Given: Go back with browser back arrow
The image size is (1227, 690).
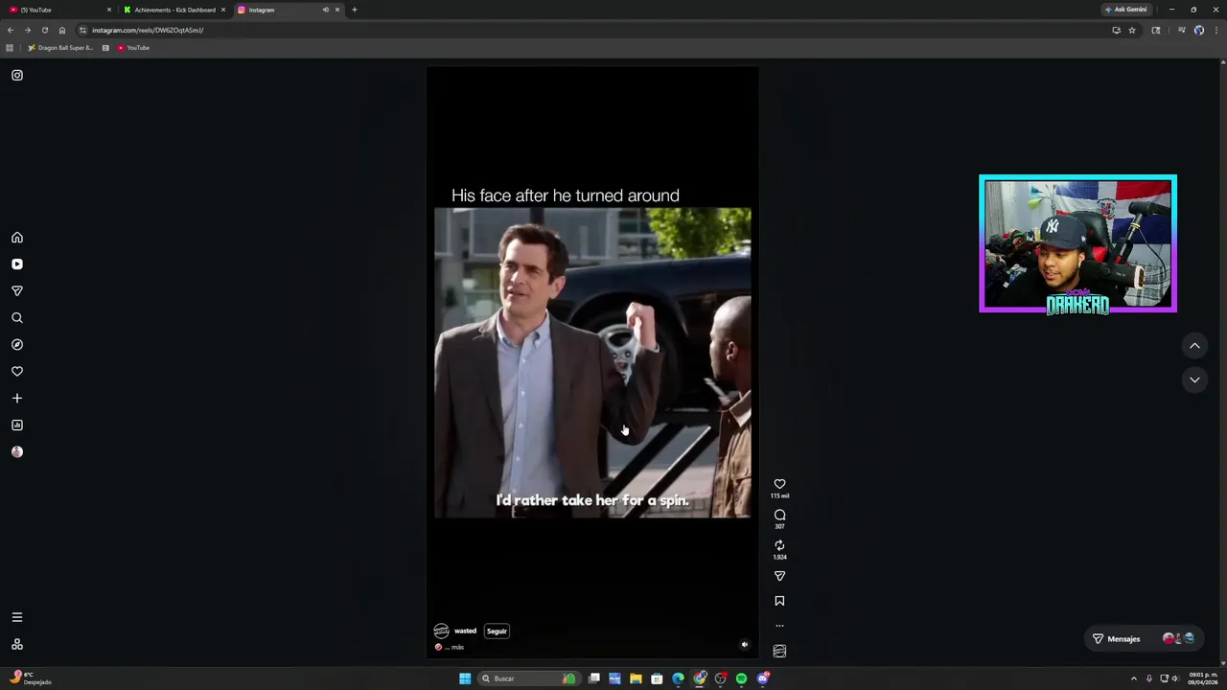Looking at the screenshot, I should pyautogui.click(x=11, y=30).
